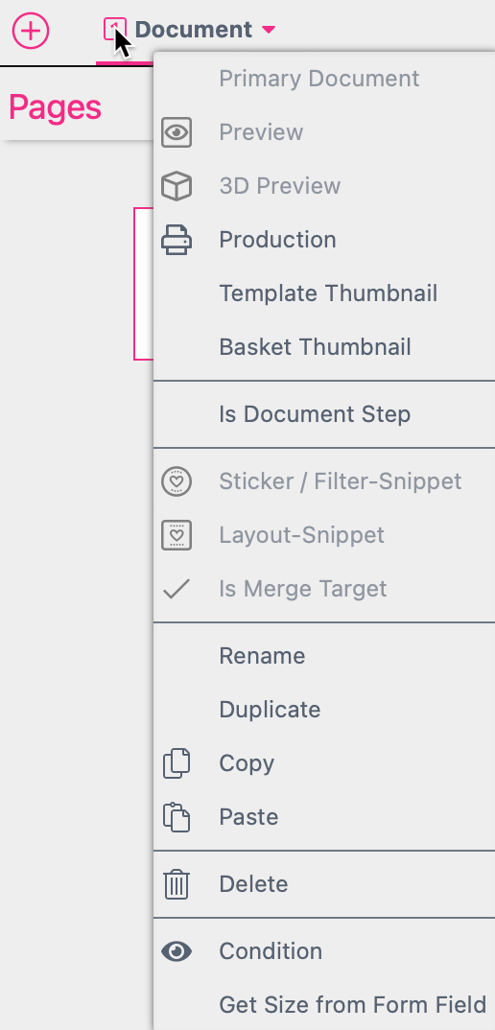Click the page icon beside Document tab
This screenshot has width=495, height=1030.
point(115,30)
